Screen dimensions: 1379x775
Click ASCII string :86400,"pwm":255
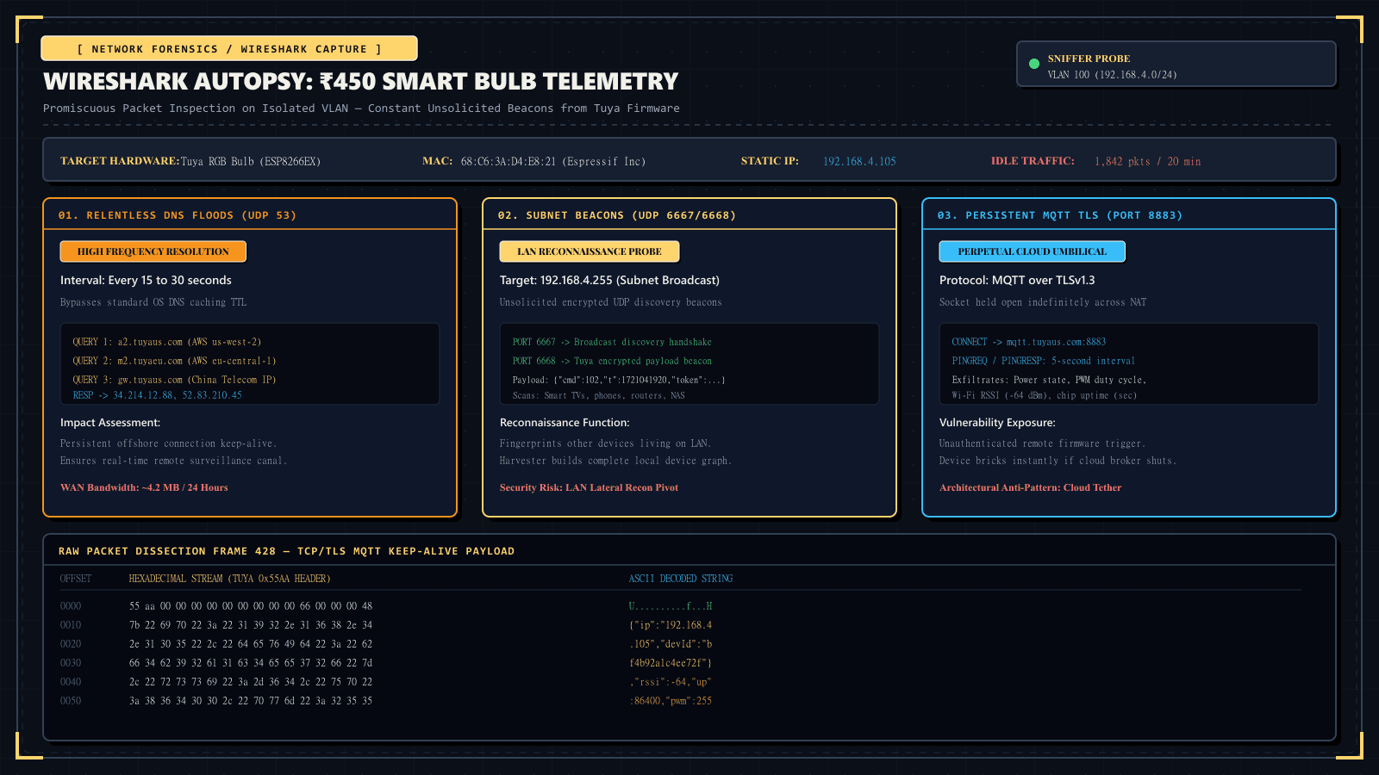pyautogui.click(x=671, y=701)
